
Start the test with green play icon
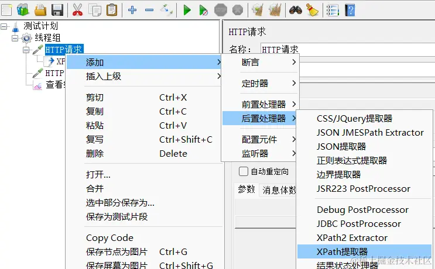tap(187, 11)
